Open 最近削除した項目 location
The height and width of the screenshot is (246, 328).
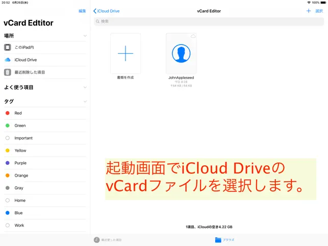tap(45, 72)
